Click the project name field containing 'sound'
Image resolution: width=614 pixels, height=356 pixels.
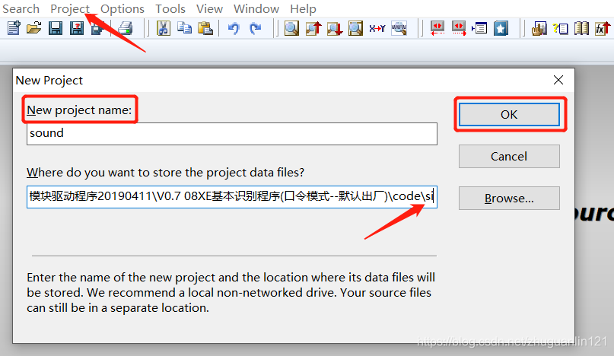232,134
